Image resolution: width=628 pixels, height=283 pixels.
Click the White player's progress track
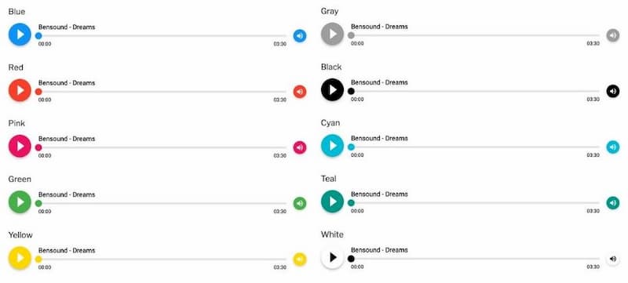pos(476,259)
